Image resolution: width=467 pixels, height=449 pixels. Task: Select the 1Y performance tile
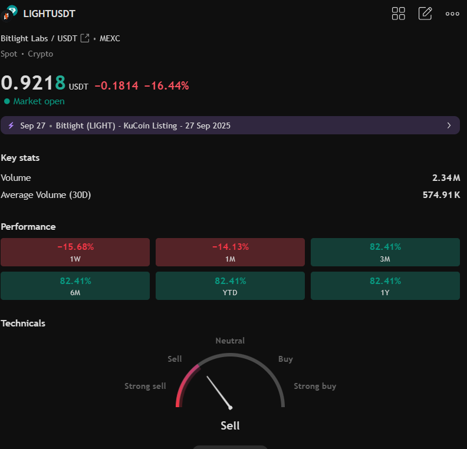click(385, 286)
